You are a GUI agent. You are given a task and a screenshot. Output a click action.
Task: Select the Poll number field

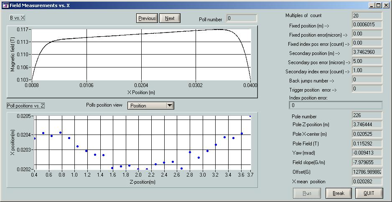click(242, 18)
